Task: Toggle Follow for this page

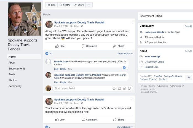Action: pos(65,5)
